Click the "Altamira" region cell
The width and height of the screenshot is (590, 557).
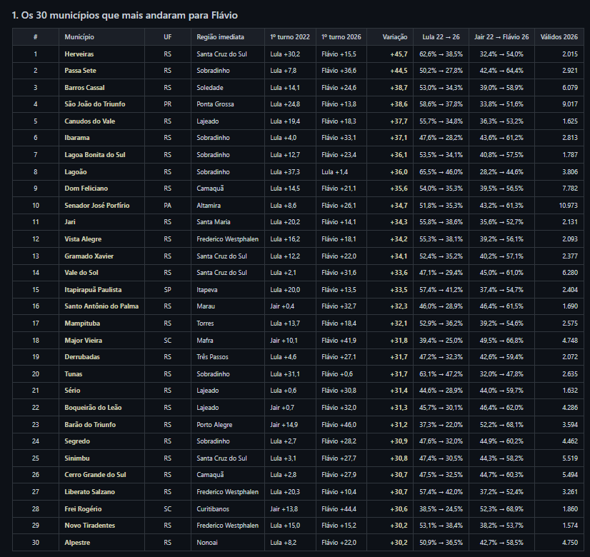click(209, 206)
